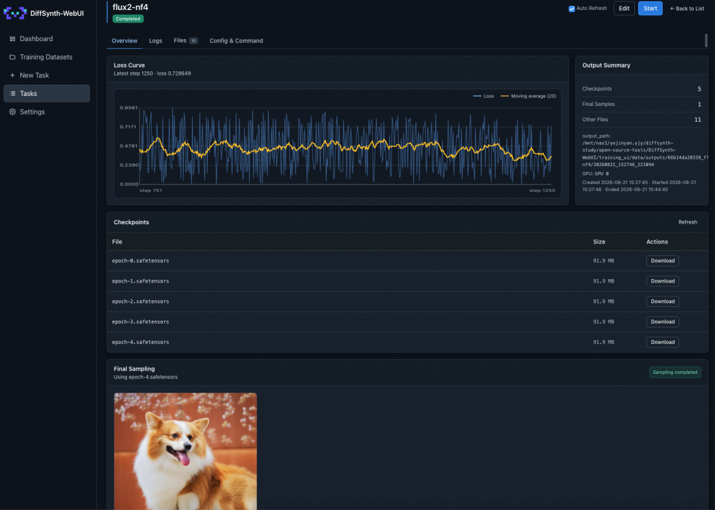Image resolution: width=715 pixels, height=510 pixels.
Task: Download epoch-3.safetensors
Action: [662, 321]
